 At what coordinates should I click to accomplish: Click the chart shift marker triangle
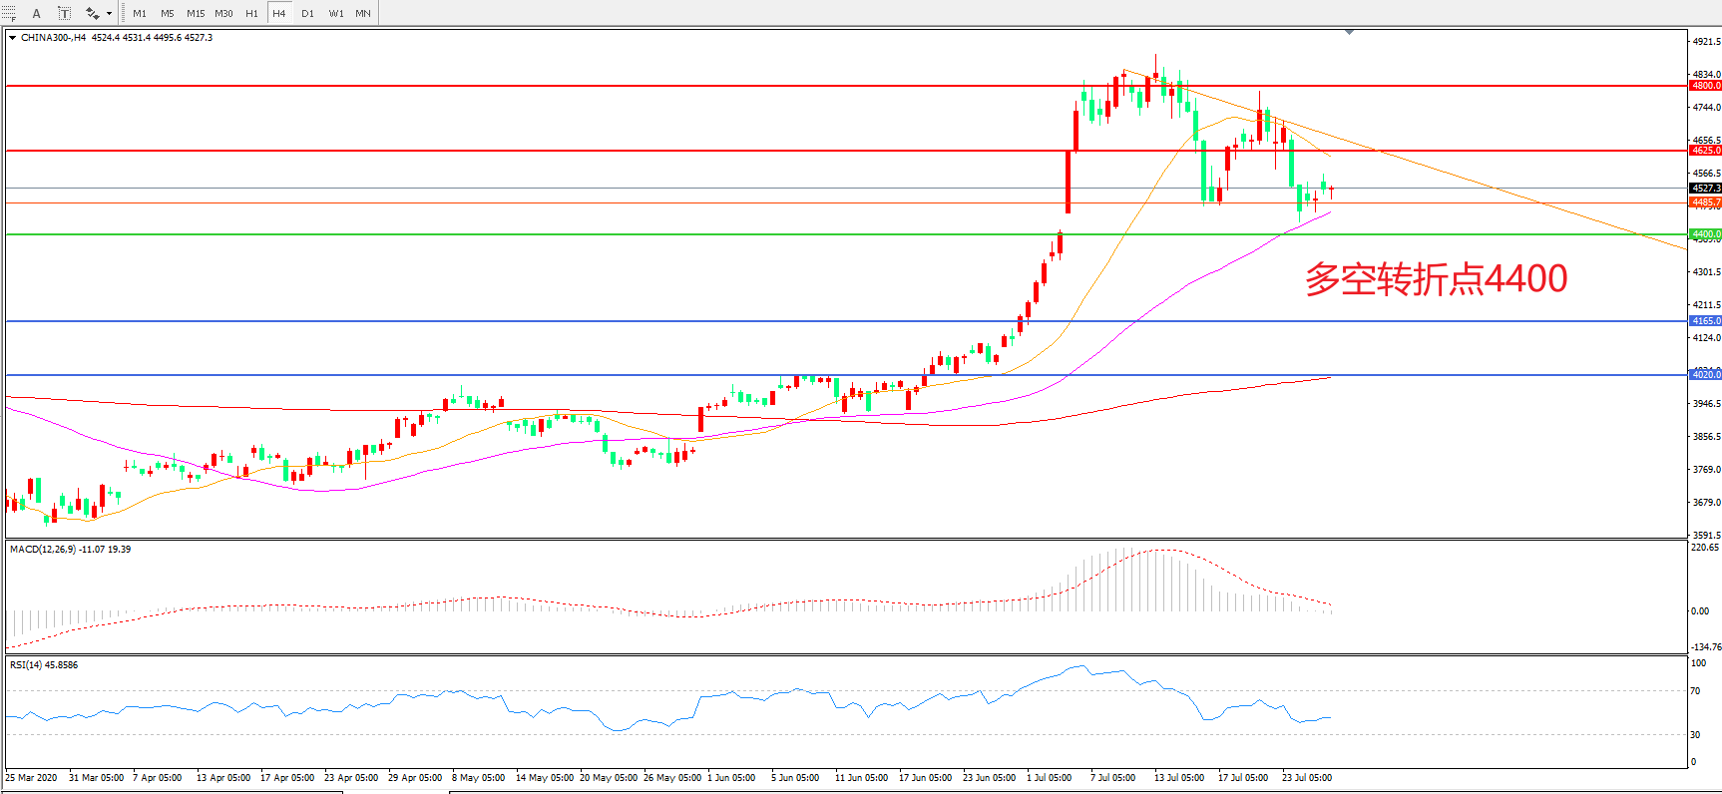point(1349,32)
